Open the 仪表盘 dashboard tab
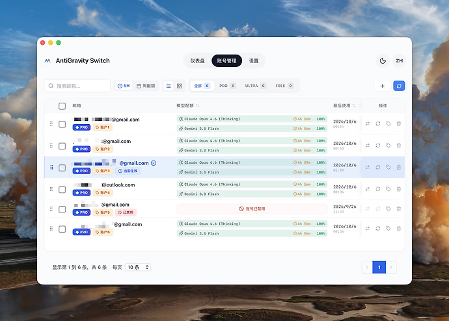Viewport: 449px width, 321px height. [x=197, y=60]
